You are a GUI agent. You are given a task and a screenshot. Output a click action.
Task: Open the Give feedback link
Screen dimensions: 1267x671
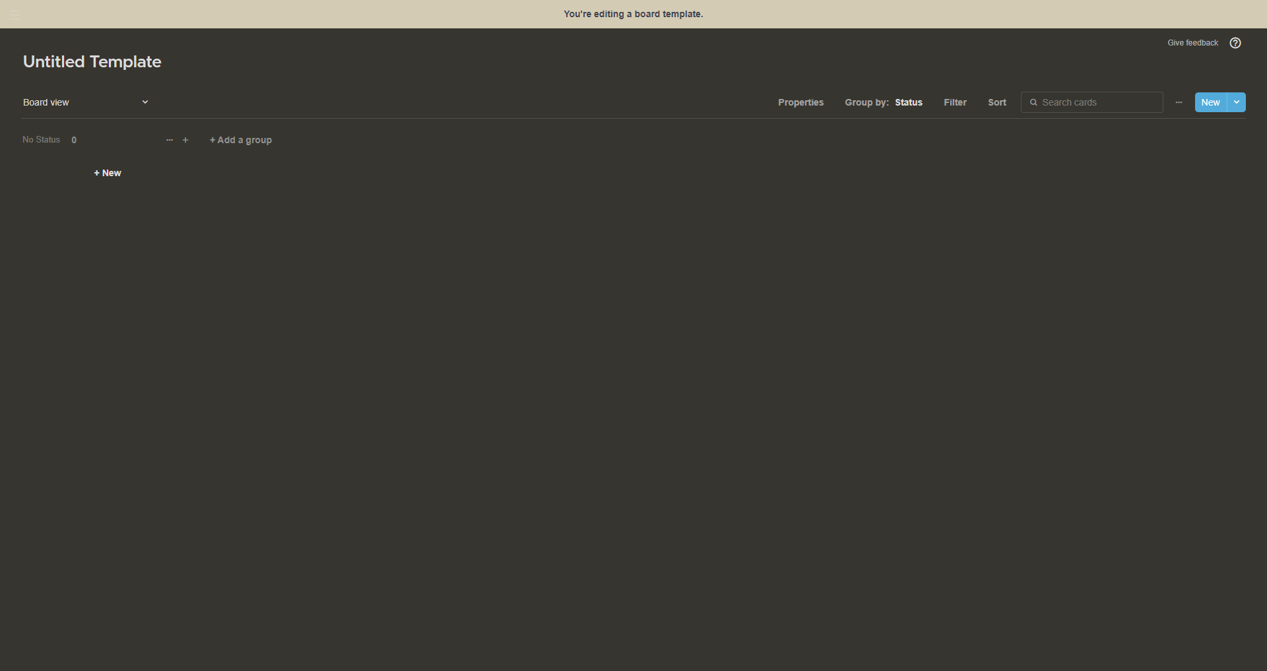point(1192,43)
